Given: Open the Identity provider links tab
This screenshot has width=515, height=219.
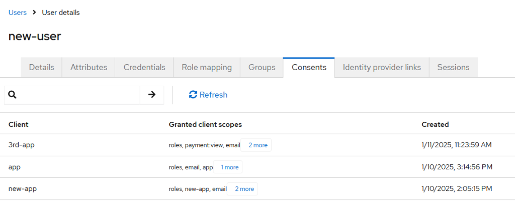Looking at the screenshot, I should pos(382,68).
